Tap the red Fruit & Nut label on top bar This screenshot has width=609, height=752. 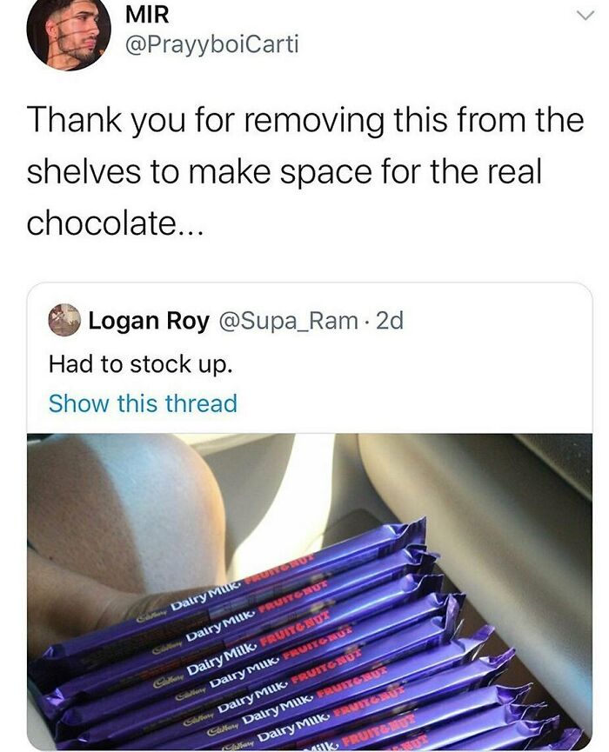click(278, 569)
